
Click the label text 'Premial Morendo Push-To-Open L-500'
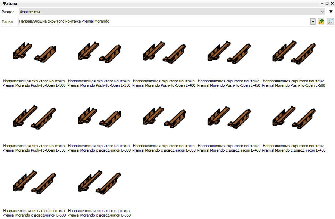click(x=294, y=85)
